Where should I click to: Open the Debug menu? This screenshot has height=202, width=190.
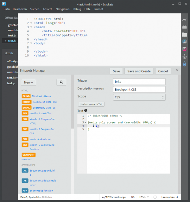77,9
